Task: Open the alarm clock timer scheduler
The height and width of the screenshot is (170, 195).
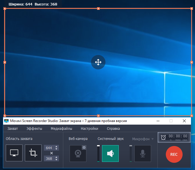Action: click(x=163, y=138)
